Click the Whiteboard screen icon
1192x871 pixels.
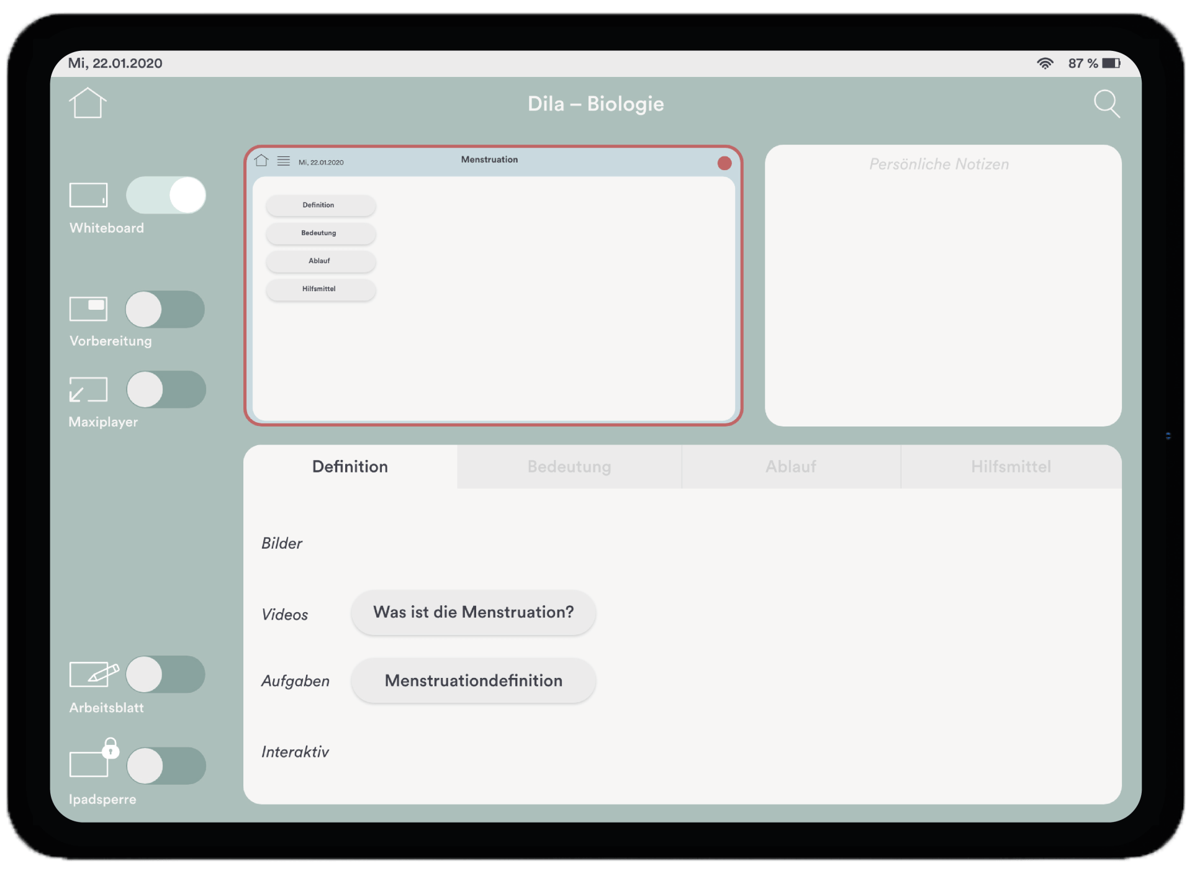[88, 195]
